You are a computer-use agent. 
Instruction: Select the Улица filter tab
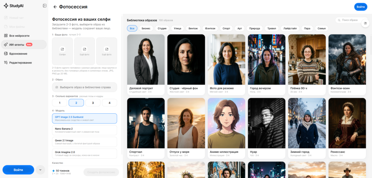[x=177, y=28]
